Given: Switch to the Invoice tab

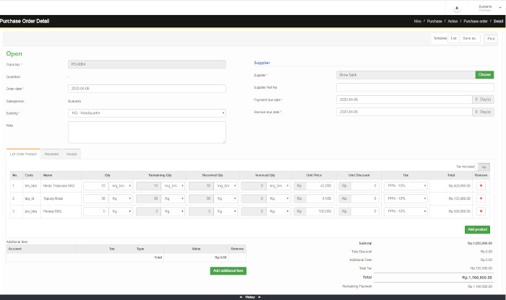Looking at the screenshot, I should click(72, 154).
